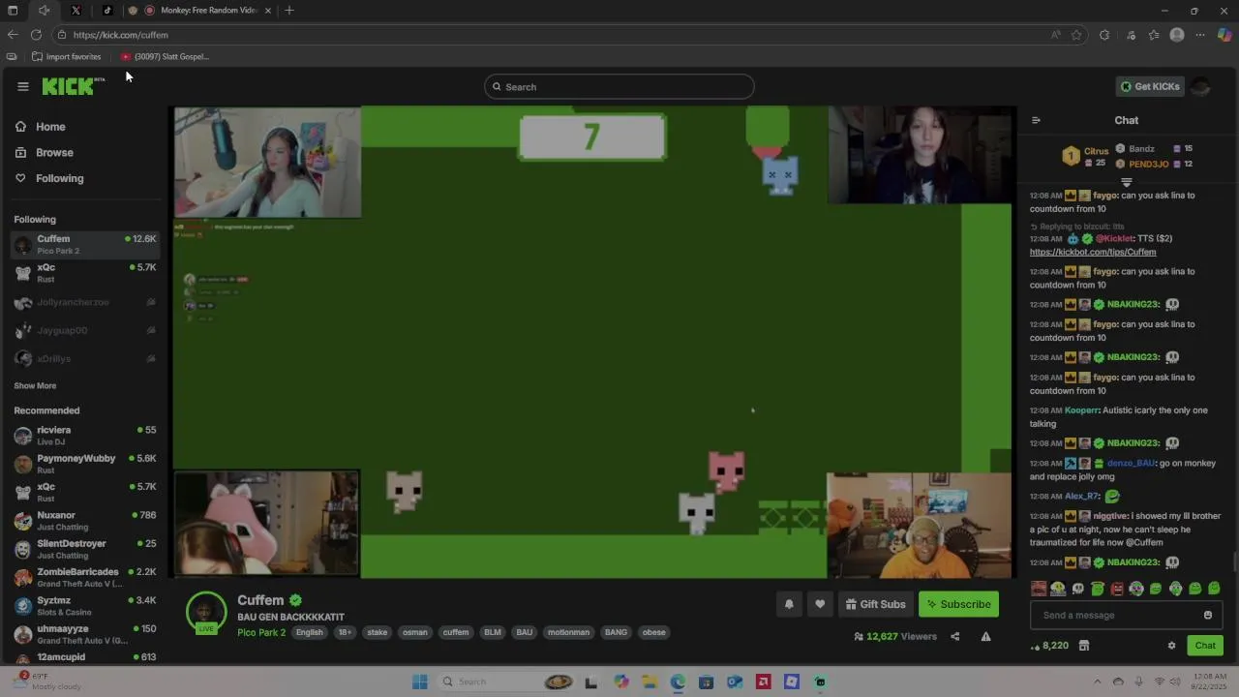Follow Cuffem with the heart button

click(x=820, y=604)
